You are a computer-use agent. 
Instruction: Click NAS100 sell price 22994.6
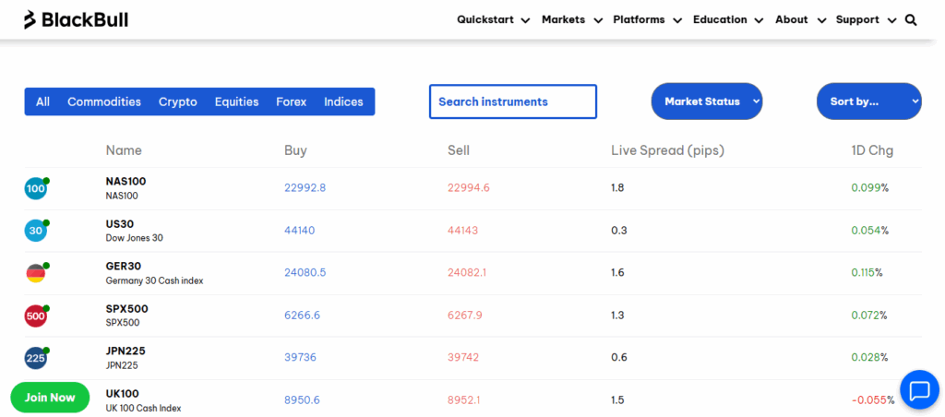click(x=468, y=188)
